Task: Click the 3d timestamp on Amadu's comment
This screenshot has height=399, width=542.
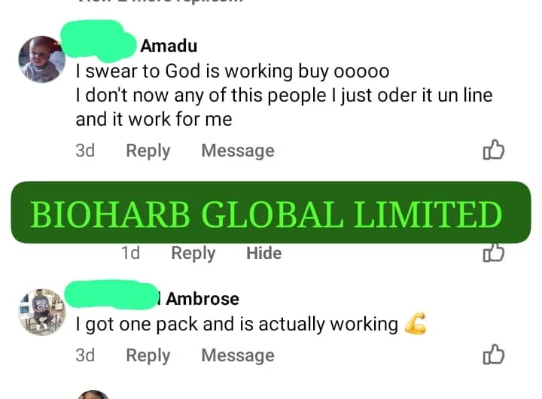Action: point(85,151)
